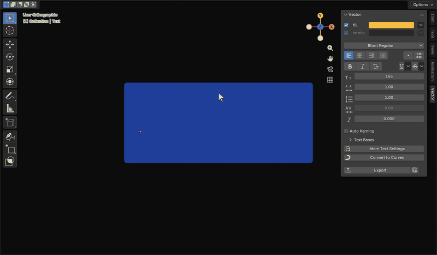Open the dark stroke color swatch
The width and height of the screenshot is (437, 255).
click(391, 33)
